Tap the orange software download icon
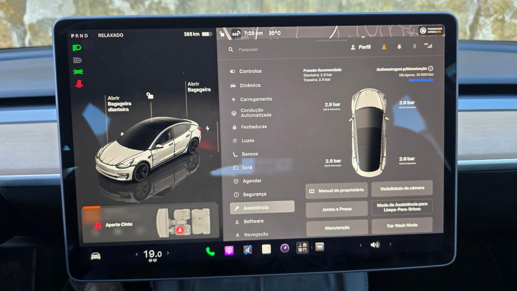 [x=383, y=47]
